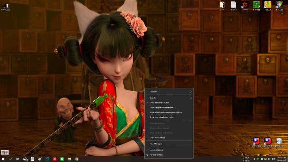Click the input method indicator in tray
The width and height of the screenshot is (288, 162).
[274, 159]
